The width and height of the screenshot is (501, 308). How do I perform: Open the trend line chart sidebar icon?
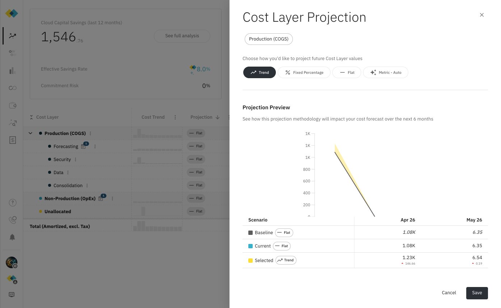(x=13, y=35)
